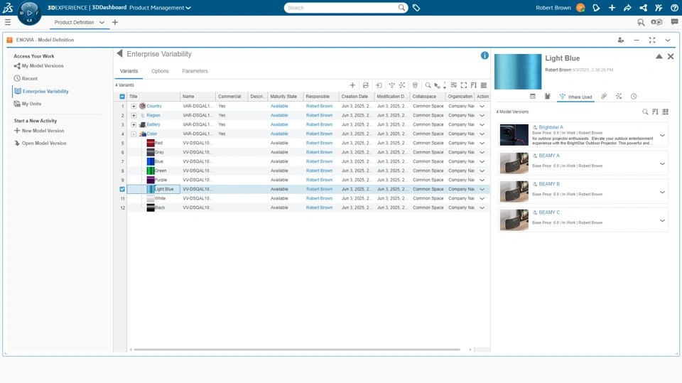Open the history clock tab in side panel
The width and height of the screenshot is (682, 383).
[x=634, y=96]
